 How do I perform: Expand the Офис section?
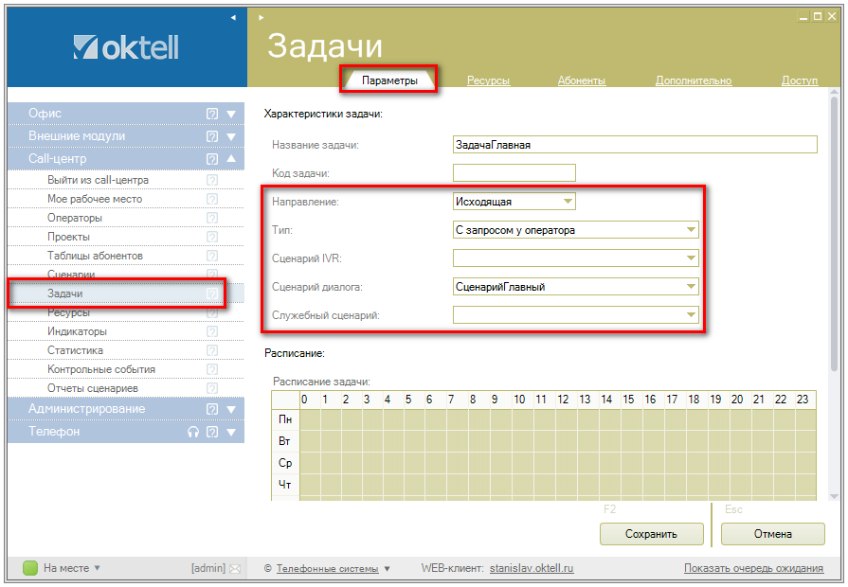[x=232, y=114]
